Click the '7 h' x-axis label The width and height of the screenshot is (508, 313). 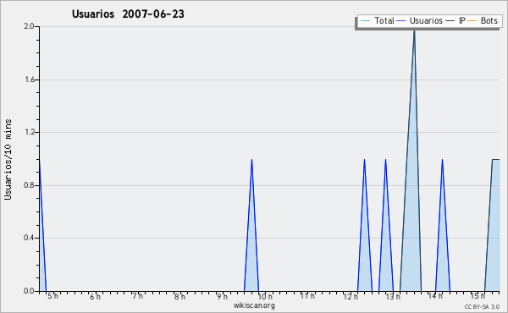[x=137, y=296]
